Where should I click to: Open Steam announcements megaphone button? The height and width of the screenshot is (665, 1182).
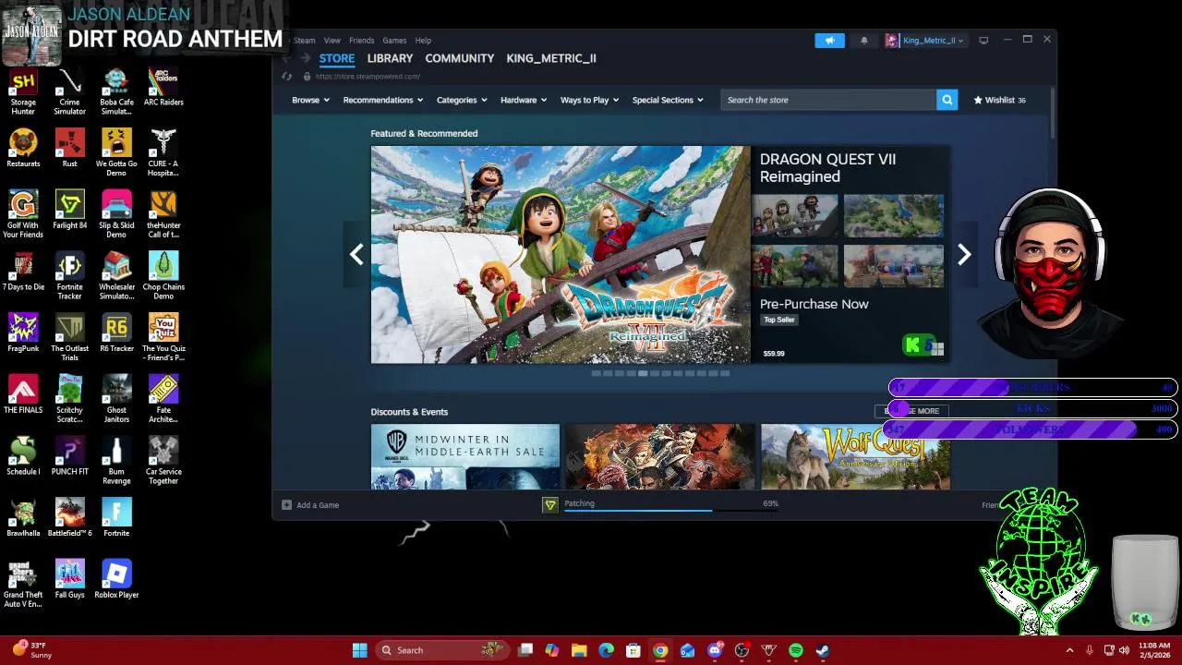[829, 41]
